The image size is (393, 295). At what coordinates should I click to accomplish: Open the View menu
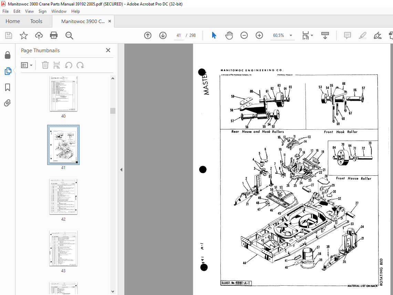pyautogui.click(x=29, y=11)
